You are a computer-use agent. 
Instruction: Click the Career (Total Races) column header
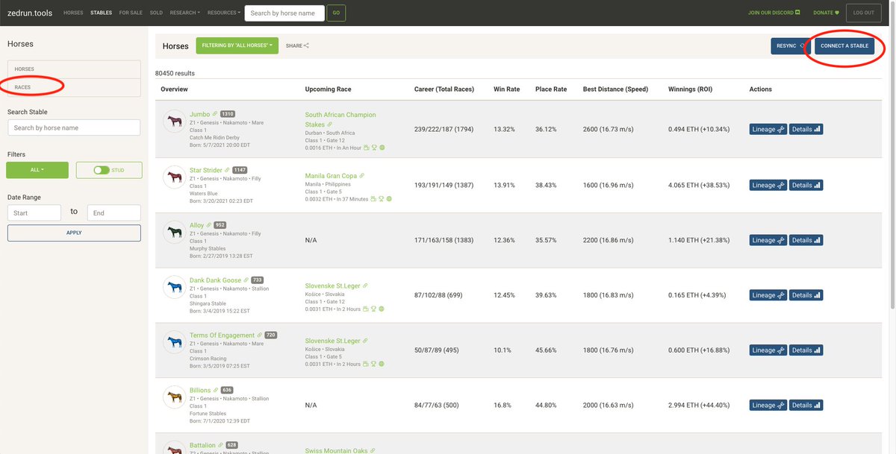point(444,89)
